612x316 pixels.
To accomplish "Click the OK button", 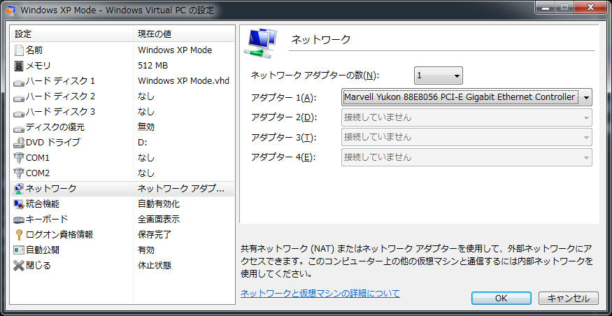I will 501,298.
